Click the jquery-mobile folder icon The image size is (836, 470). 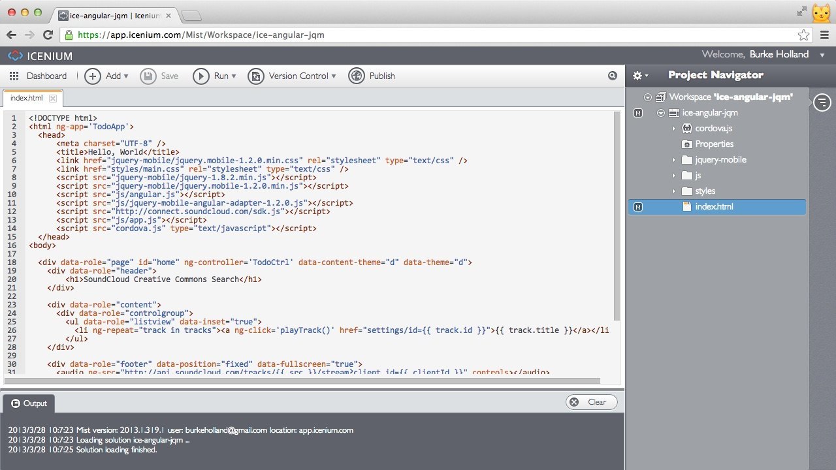coord(686,160)
